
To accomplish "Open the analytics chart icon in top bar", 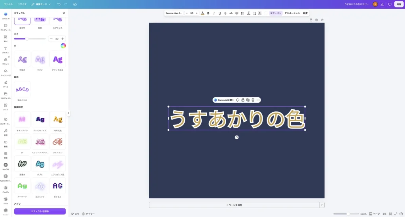I will pos(382,4).
